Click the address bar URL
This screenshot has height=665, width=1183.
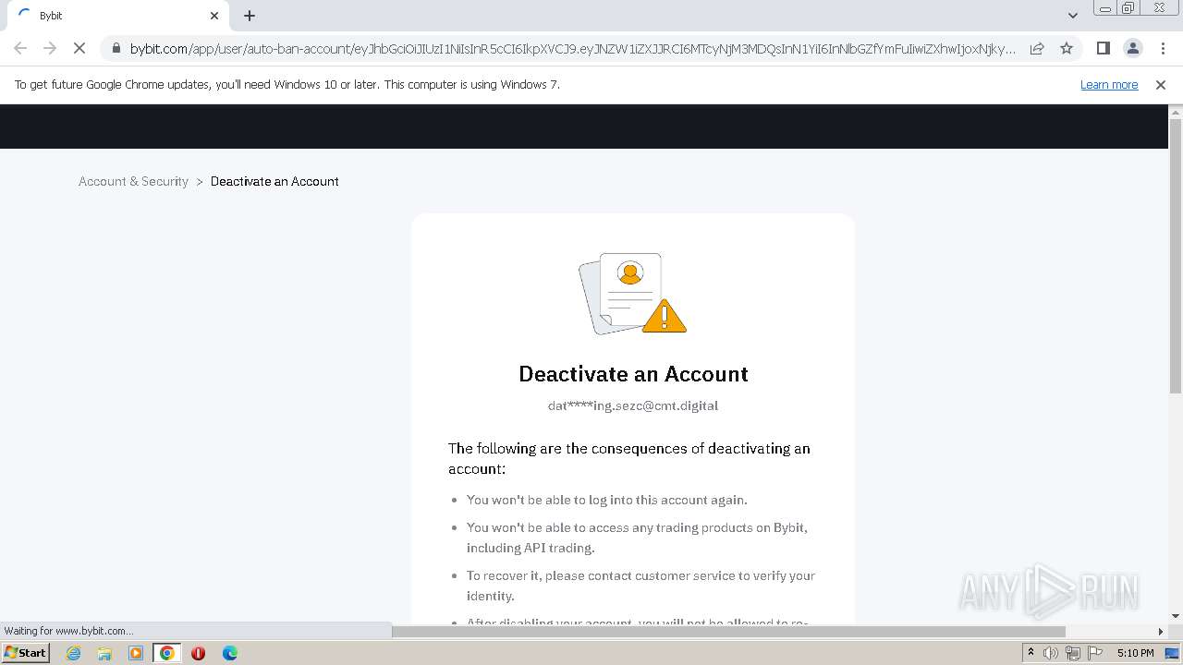click(x=573, y=48)
